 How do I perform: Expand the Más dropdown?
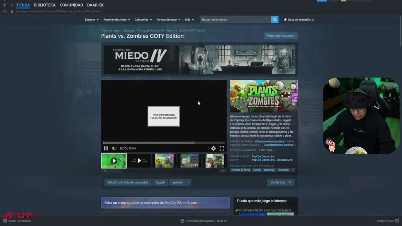coord(189,19)
